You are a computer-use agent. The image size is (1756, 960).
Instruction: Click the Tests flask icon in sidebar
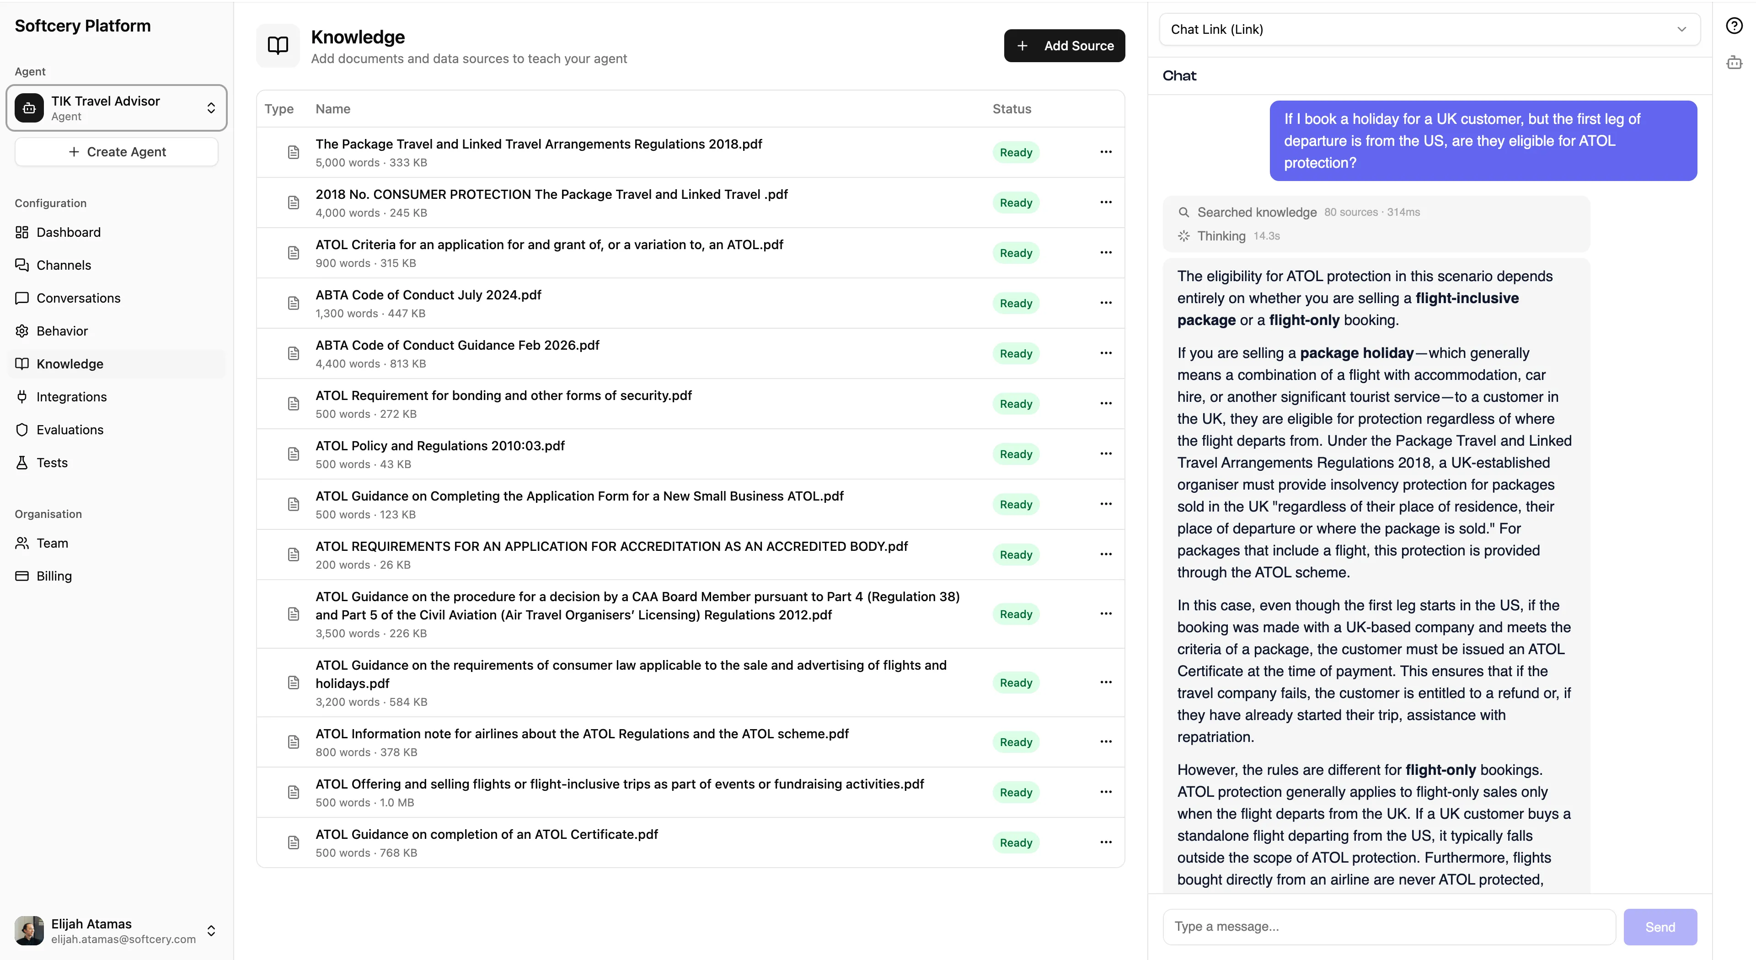[x=22, y=462]
